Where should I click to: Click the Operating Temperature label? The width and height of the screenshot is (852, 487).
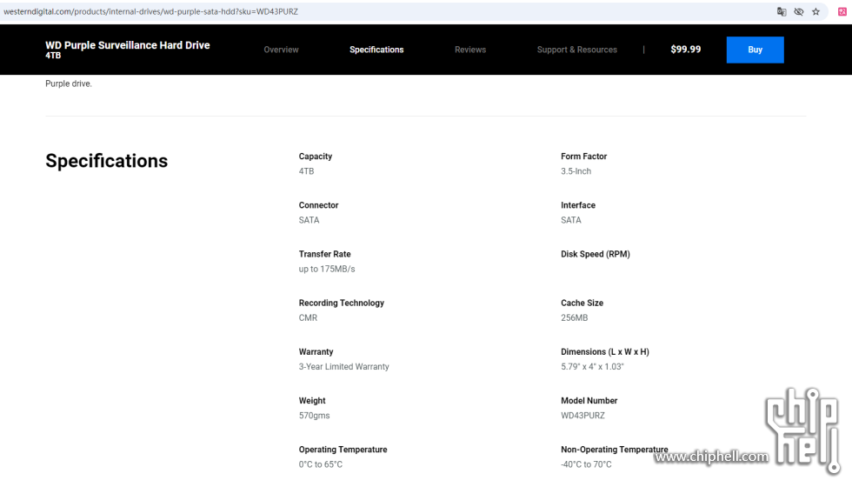pyautogui.click(x=343, y=450)
